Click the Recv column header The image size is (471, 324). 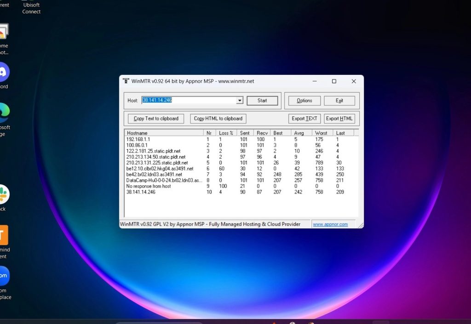(x=262, y=133)
